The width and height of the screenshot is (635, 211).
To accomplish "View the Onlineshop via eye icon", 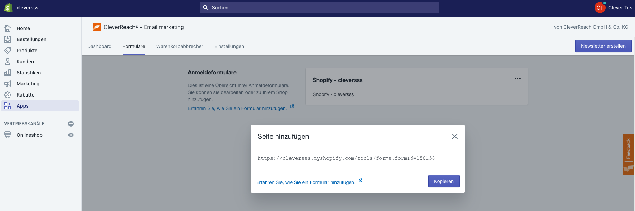I will pos(71,135).
